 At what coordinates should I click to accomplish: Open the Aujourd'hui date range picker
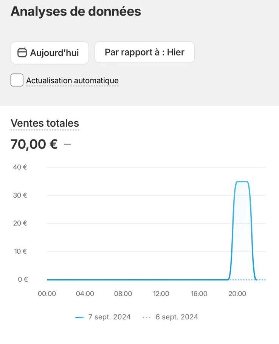(50, 53)
